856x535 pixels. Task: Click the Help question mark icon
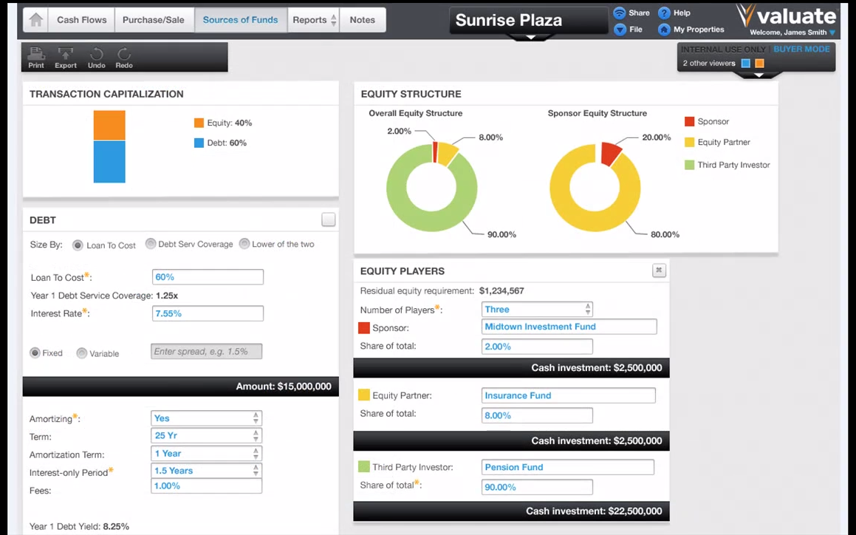click(664, 13)
